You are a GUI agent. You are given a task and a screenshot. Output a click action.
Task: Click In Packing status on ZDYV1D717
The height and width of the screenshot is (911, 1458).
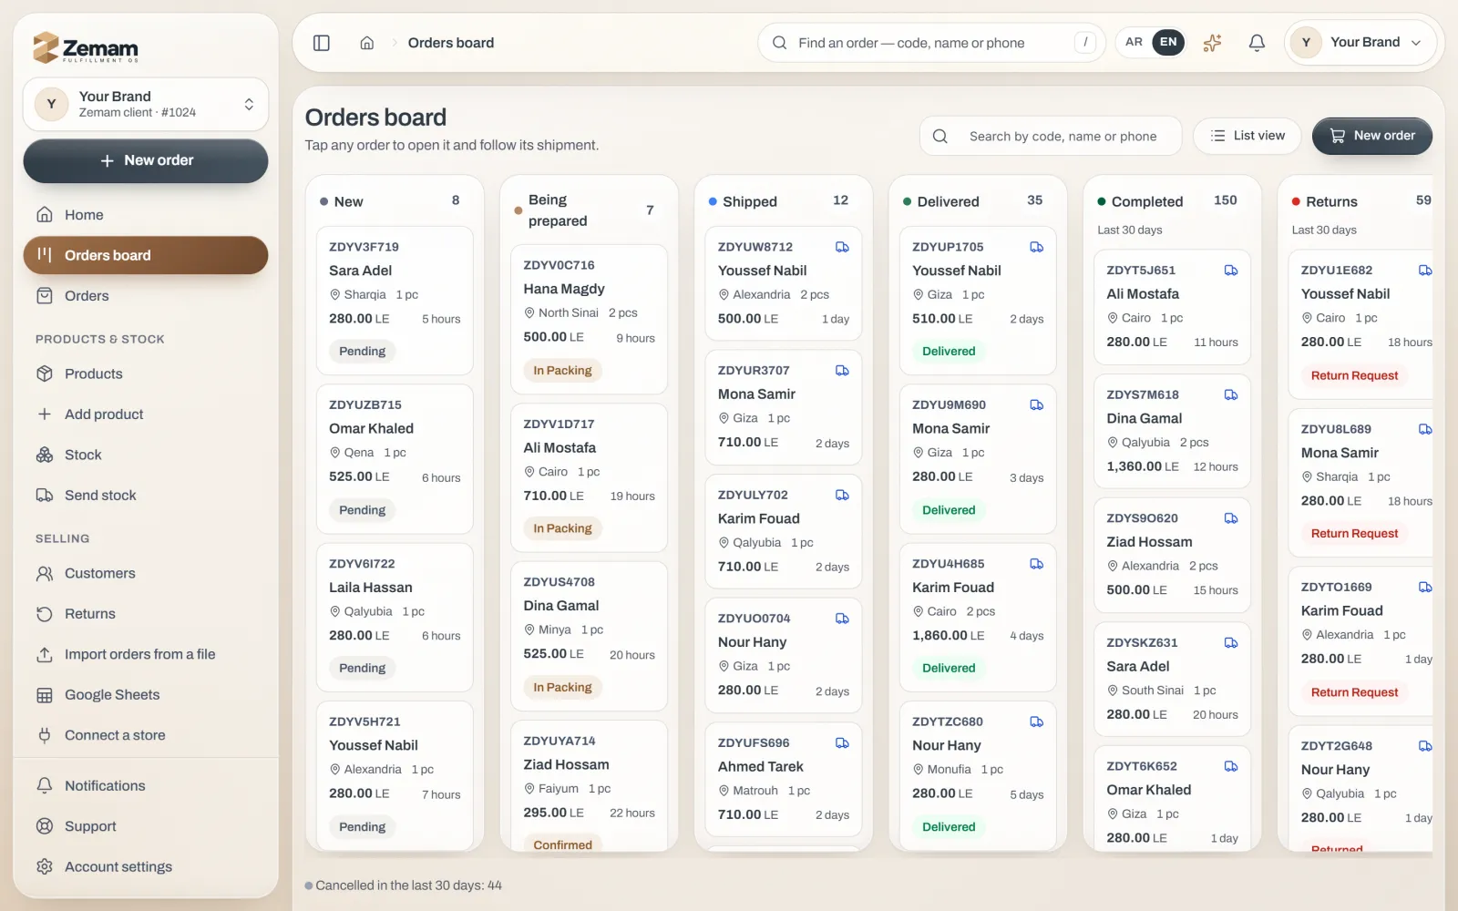562,528
